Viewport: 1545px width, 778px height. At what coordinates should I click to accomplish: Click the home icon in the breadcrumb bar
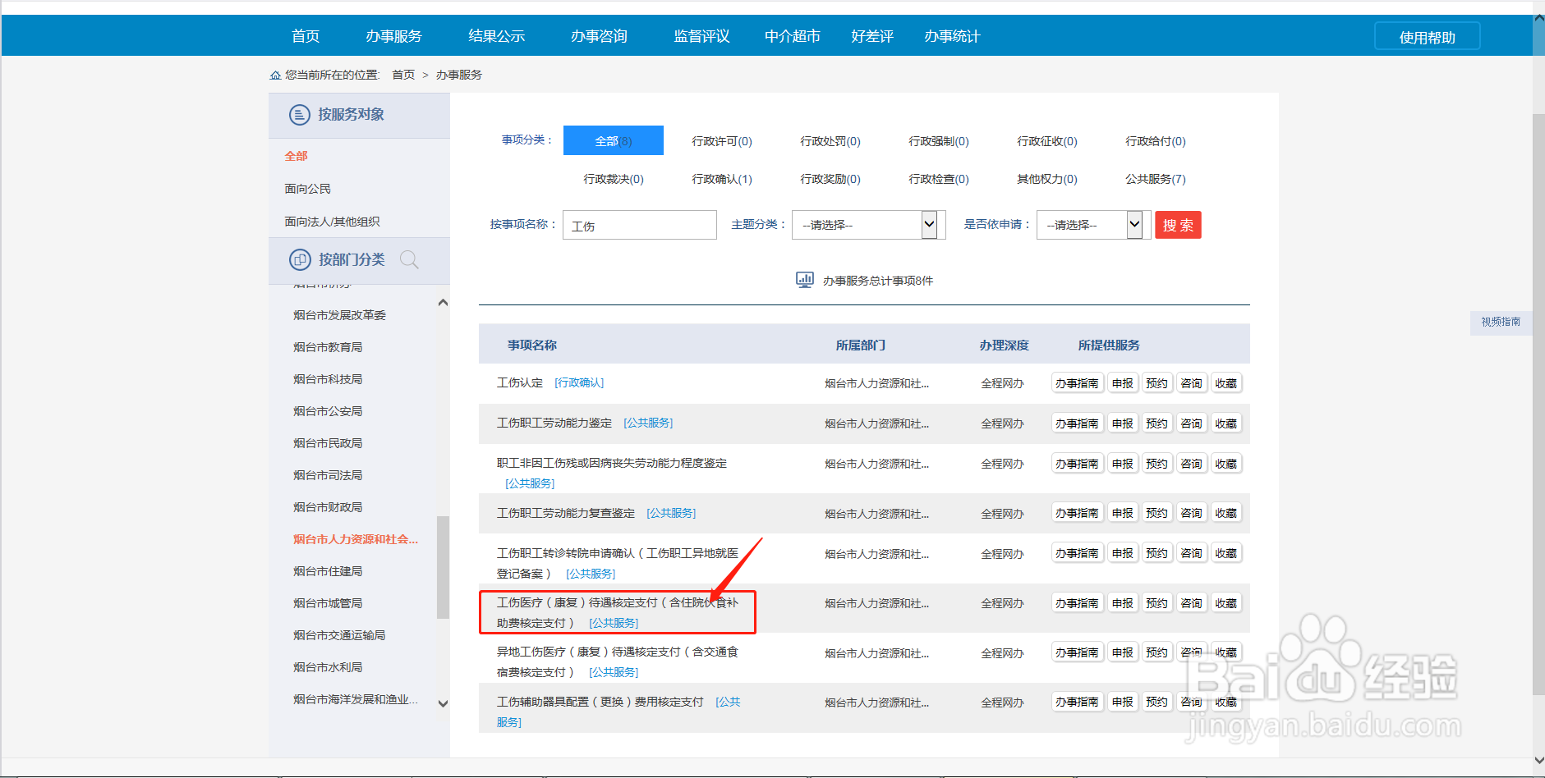(x=275, y=75)
